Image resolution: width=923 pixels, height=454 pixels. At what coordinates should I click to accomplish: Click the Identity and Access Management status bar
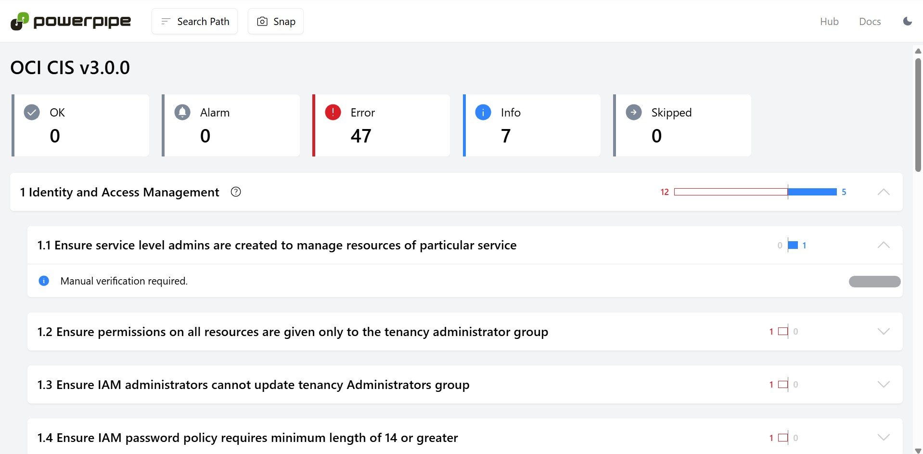(756, 192)
